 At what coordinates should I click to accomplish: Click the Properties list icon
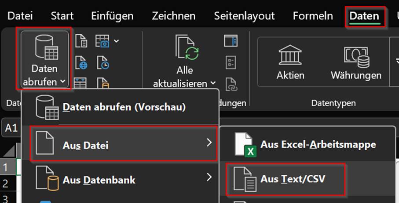pyautogui.click(x=231, y=62)
